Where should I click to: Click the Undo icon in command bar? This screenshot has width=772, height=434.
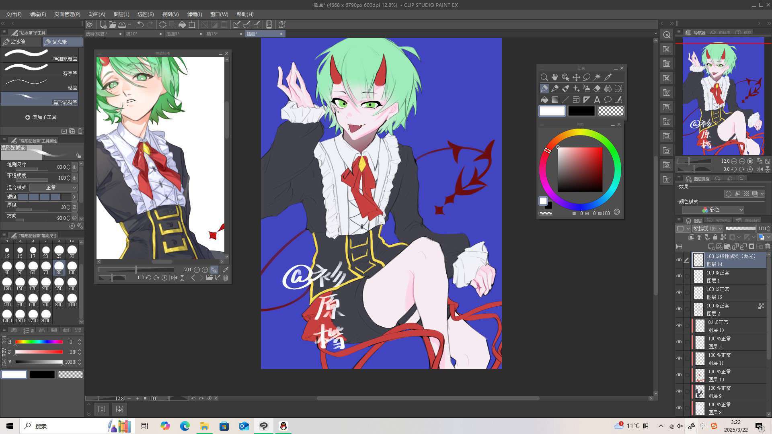(x=140, y=25)
